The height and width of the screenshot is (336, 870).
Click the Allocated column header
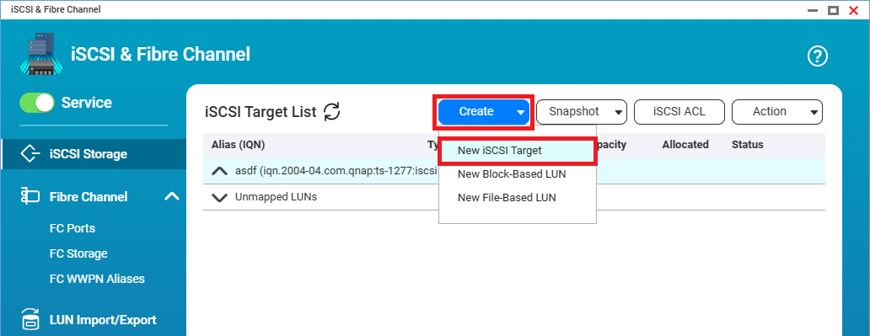(x=685, y=145)
